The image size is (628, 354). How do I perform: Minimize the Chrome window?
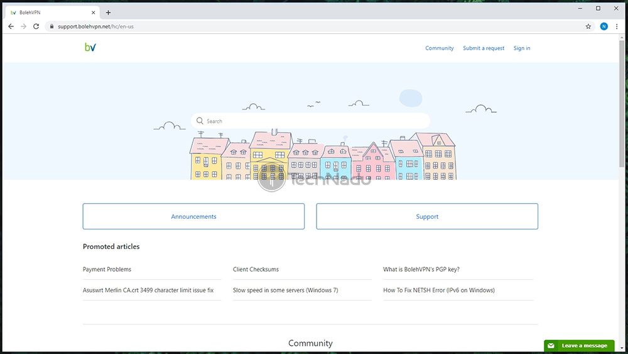pos(580,8)
